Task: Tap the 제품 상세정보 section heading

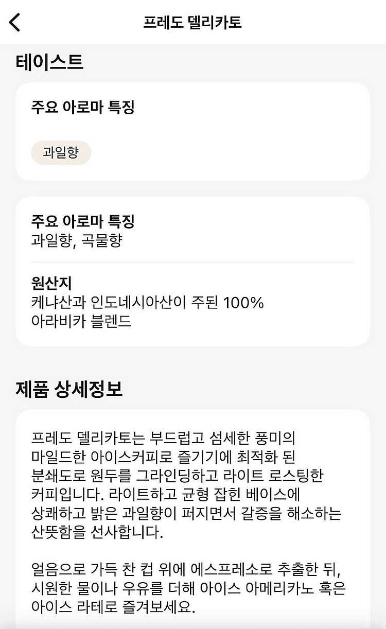Action: (69, 389)
